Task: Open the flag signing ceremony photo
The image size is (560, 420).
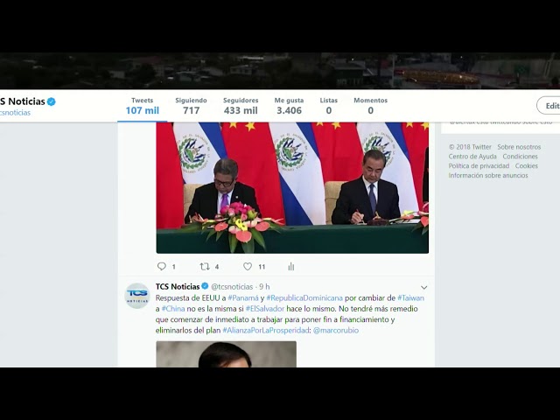Action: 292,188
